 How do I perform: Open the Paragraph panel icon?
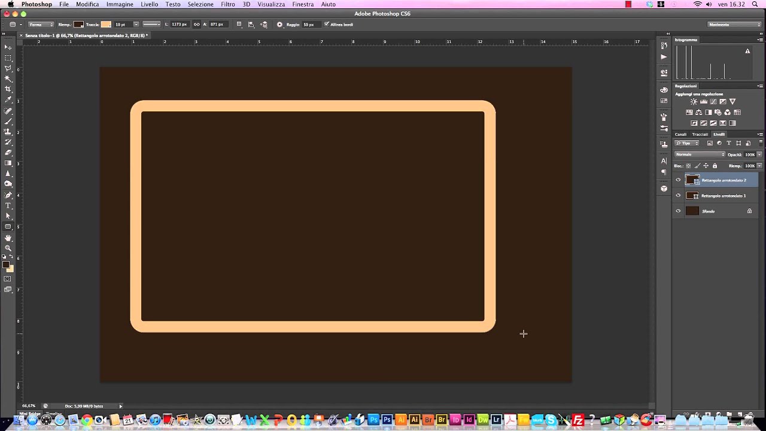click(664, 172)
